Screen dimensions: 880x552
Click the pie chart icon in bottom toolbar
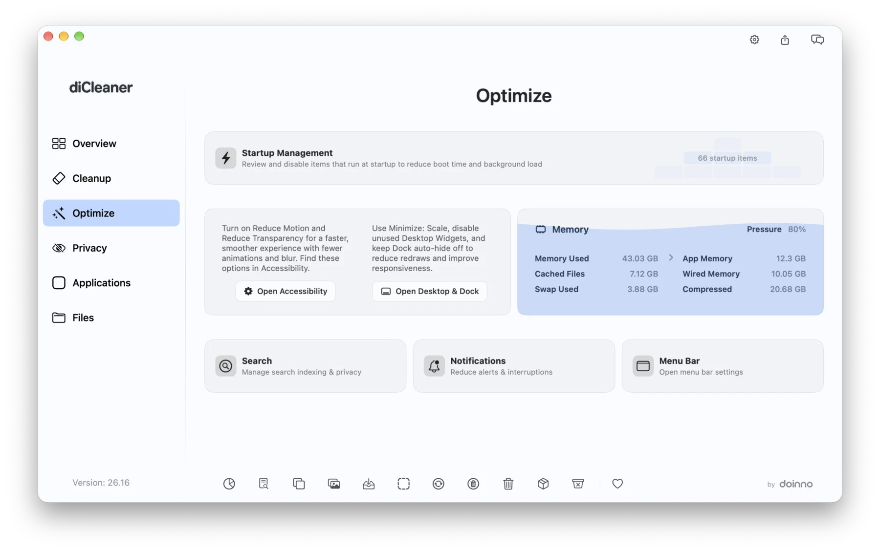(229, 484)
